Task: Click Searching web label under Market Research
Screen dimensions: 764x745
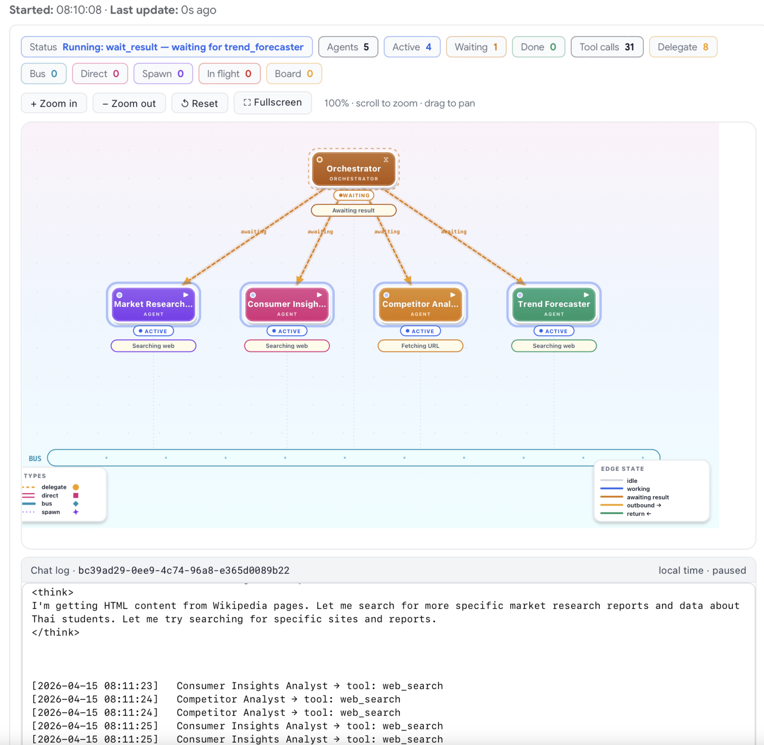Action: 153,346
